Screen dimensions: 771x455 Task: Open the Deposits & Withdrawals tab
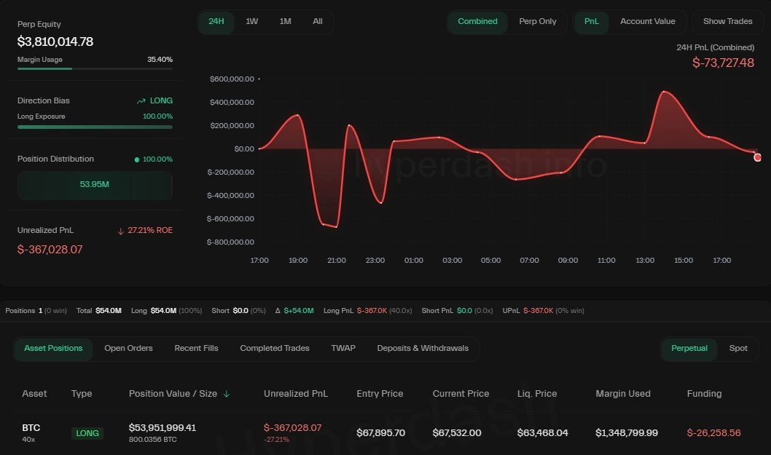point(423,349)
